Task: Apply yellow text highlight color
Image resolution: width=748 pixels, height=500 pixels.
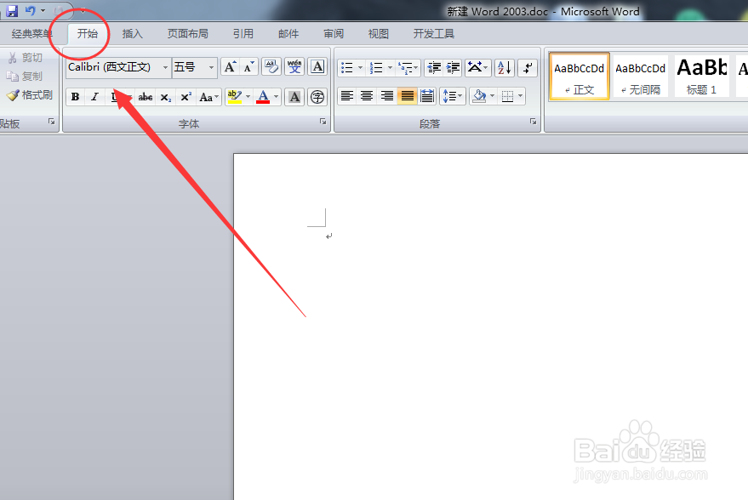Action: (234, 97)
